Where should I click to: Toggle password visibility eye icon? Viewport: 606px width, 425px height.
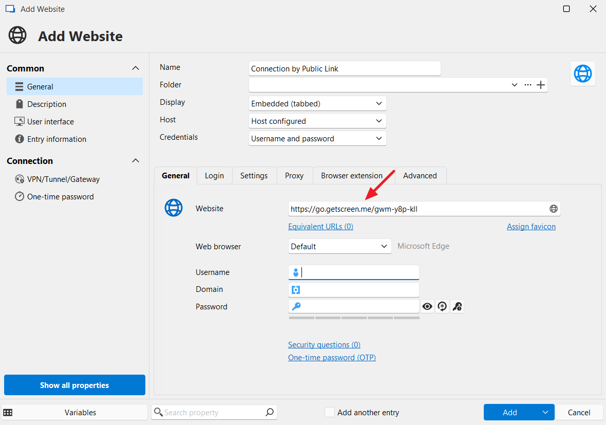pyautogui.click(x=427, y=307)
